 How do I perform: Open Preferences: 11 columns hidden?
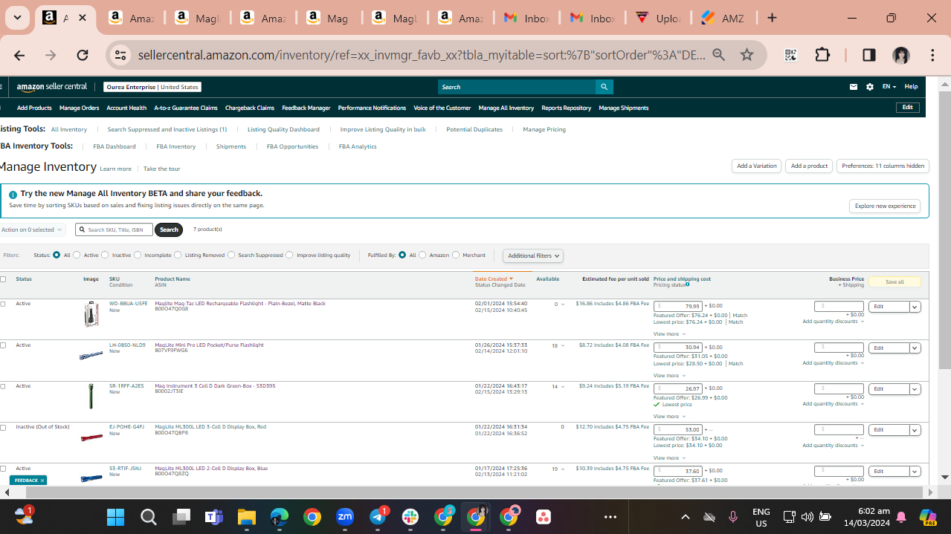(x=883, y=166)
